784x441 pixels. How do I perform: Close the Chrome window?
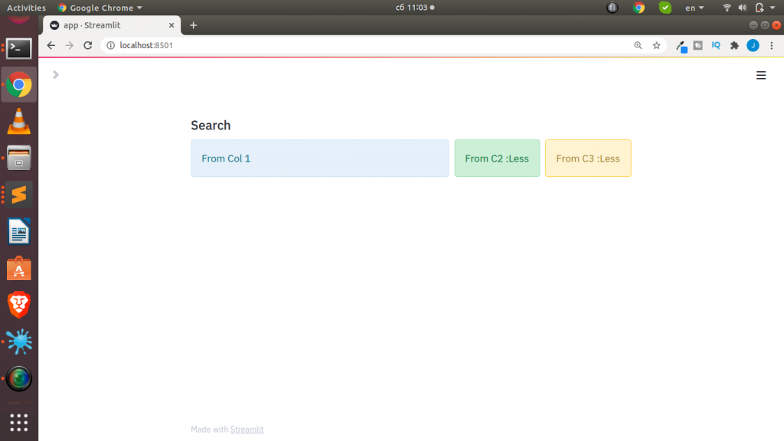(x=776, y=25)
